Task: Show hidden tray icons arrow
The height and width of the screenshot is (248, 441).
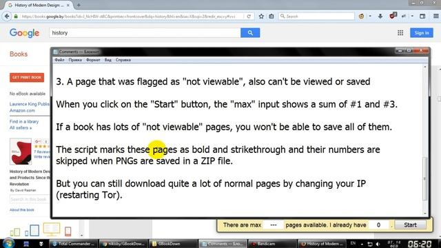Action: pyautogui.click(x=362, y=244)
